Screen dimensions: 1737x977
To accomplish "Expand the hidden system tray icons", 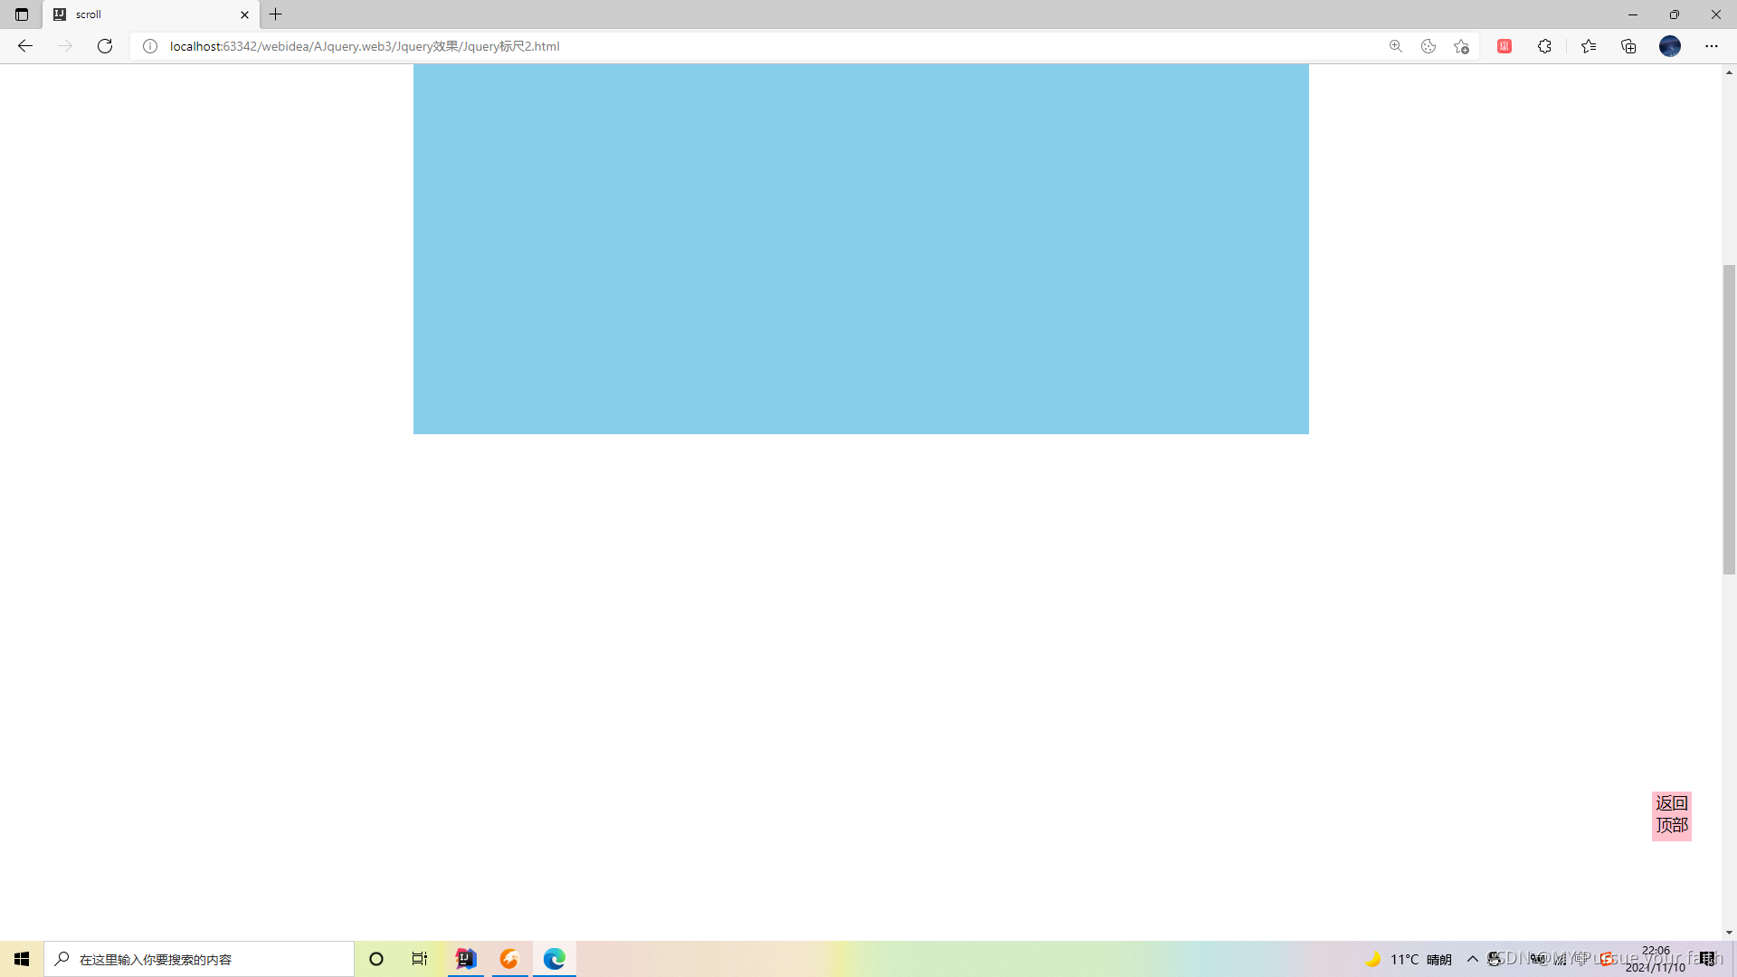I will pyautogui.click(x=1473, y=959).
